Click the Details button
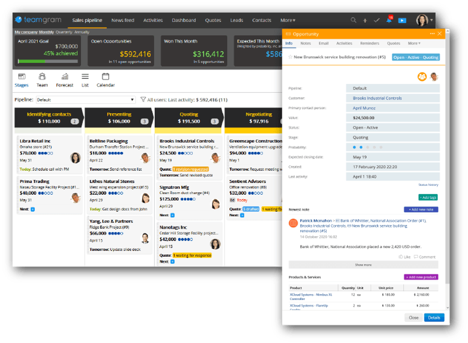 coord(434,317)
